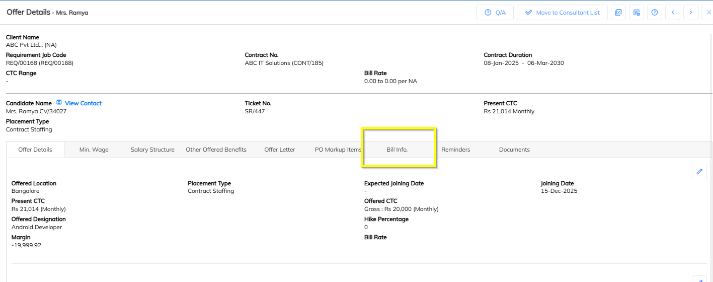This screenshot has height=282, width=713.
Task: Switch to Min. Wage tab
Action: 94,150
